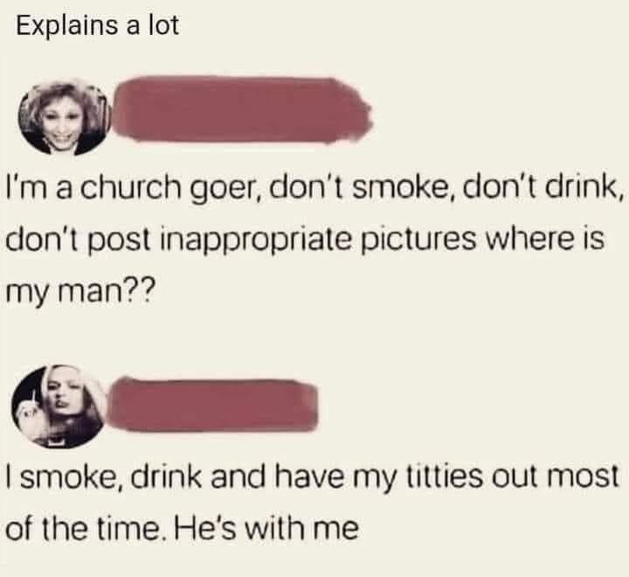The width and height of the screenshot is (629, 577).
Task: Select the first poster's redacted name bar
Action: tap(243, 109)
